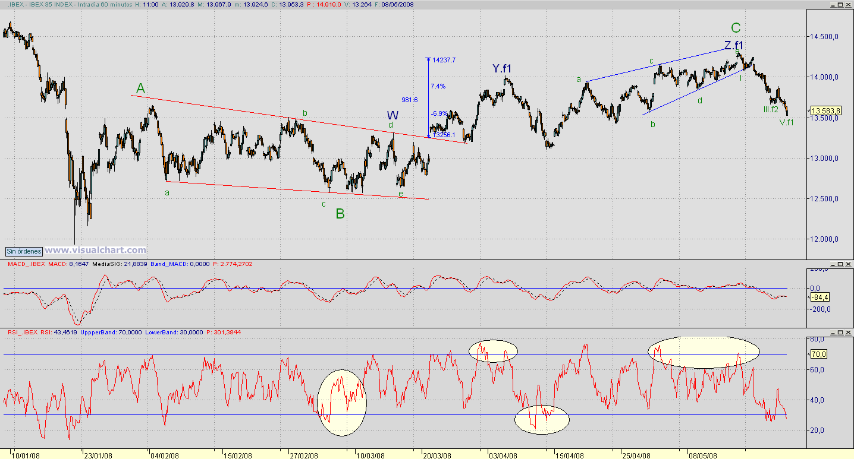Select the "V.f1" wave label
The width and height of the screenshot is (854, 459).
point(786,123)
